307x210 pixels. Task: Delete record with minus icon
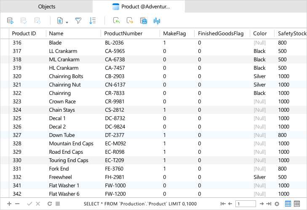point(17,204)
